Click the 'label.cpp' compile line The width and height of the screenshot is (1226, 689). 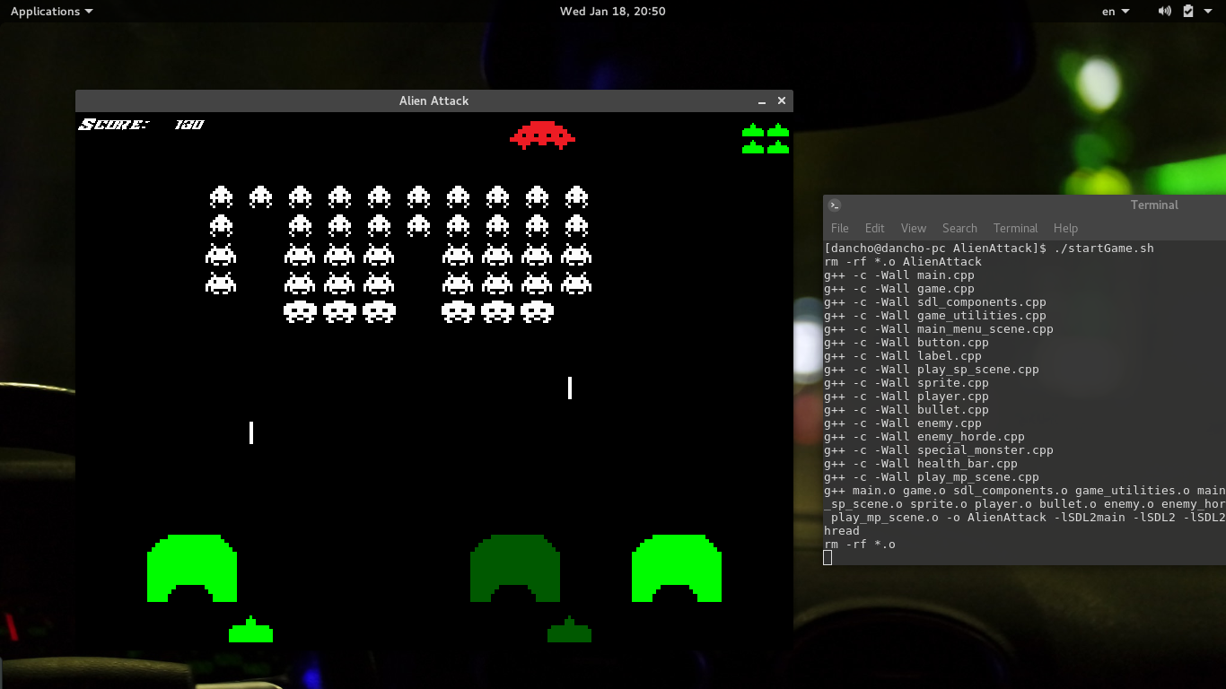pos(903,356)
